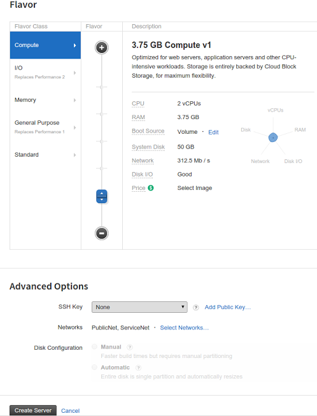
Task: Expand the Memory flavor class arrow
Action: pyautogui.click(x=74, y=100)
